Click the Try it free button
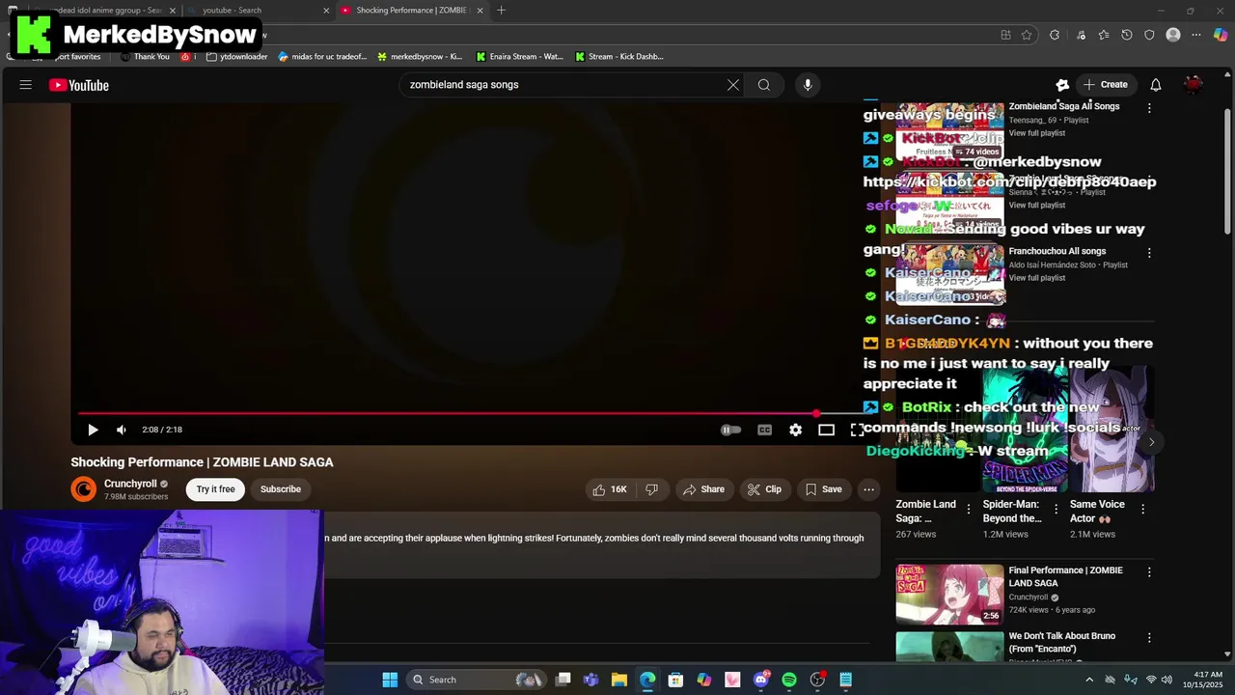The height and width of the screenshot is (695, 1235). (215, 489)
